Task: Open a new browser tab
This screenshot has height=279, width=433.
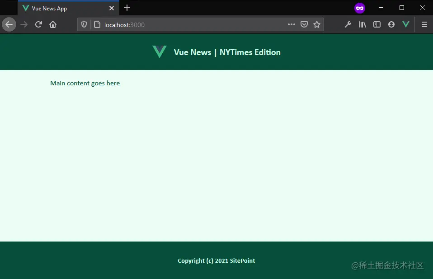Action: (127, 8)
